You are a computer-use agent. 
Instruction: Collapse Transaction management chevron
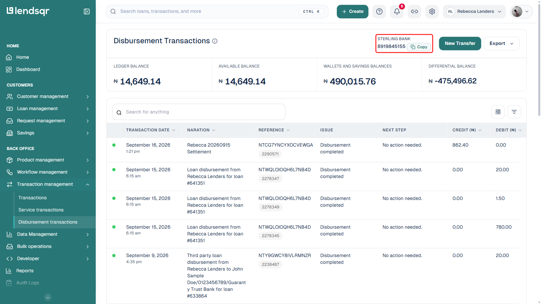tap(88, 184)
